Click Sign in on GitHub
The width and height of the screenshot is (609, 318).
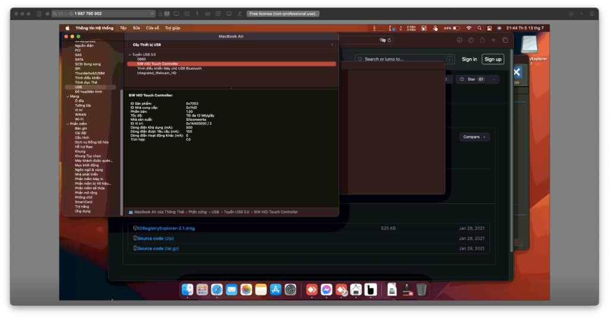469,59
